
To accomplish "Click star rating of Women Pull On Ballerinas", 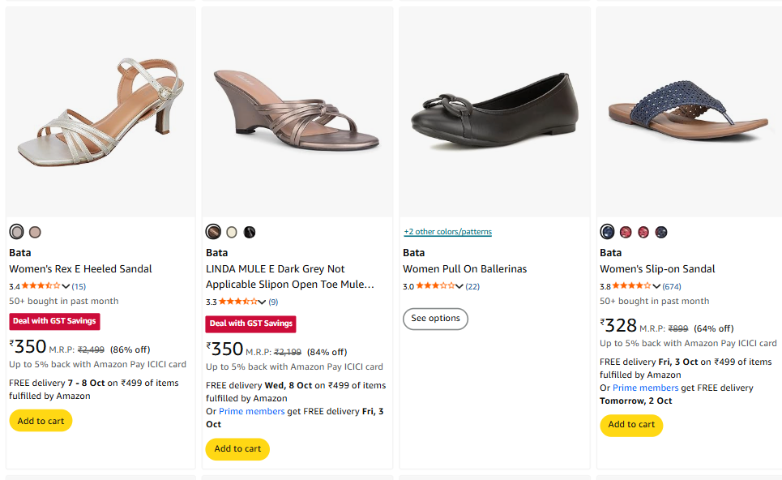I will [435, 286].
